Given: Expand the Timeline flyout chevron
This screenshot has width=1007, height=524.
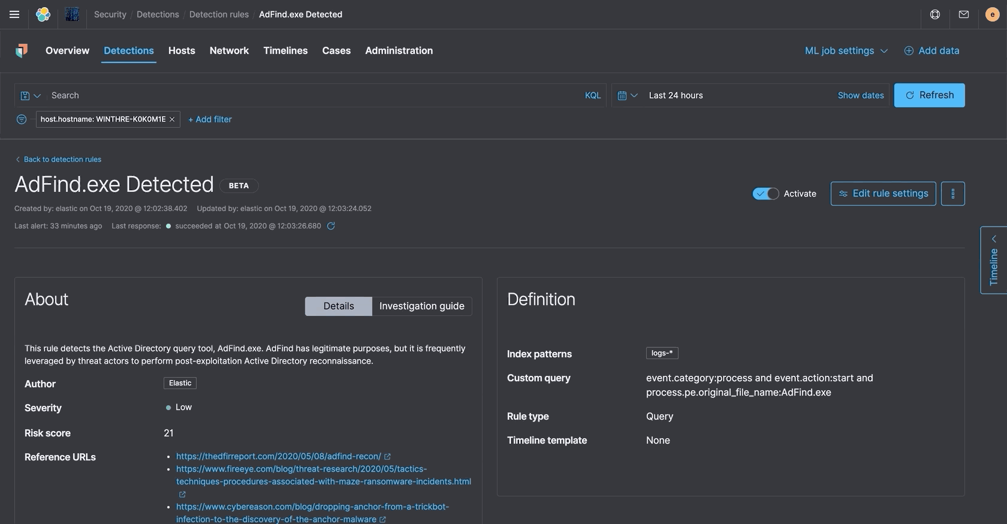Looking at the screenshot, I should pyautogui.click(x=994, y=239).
